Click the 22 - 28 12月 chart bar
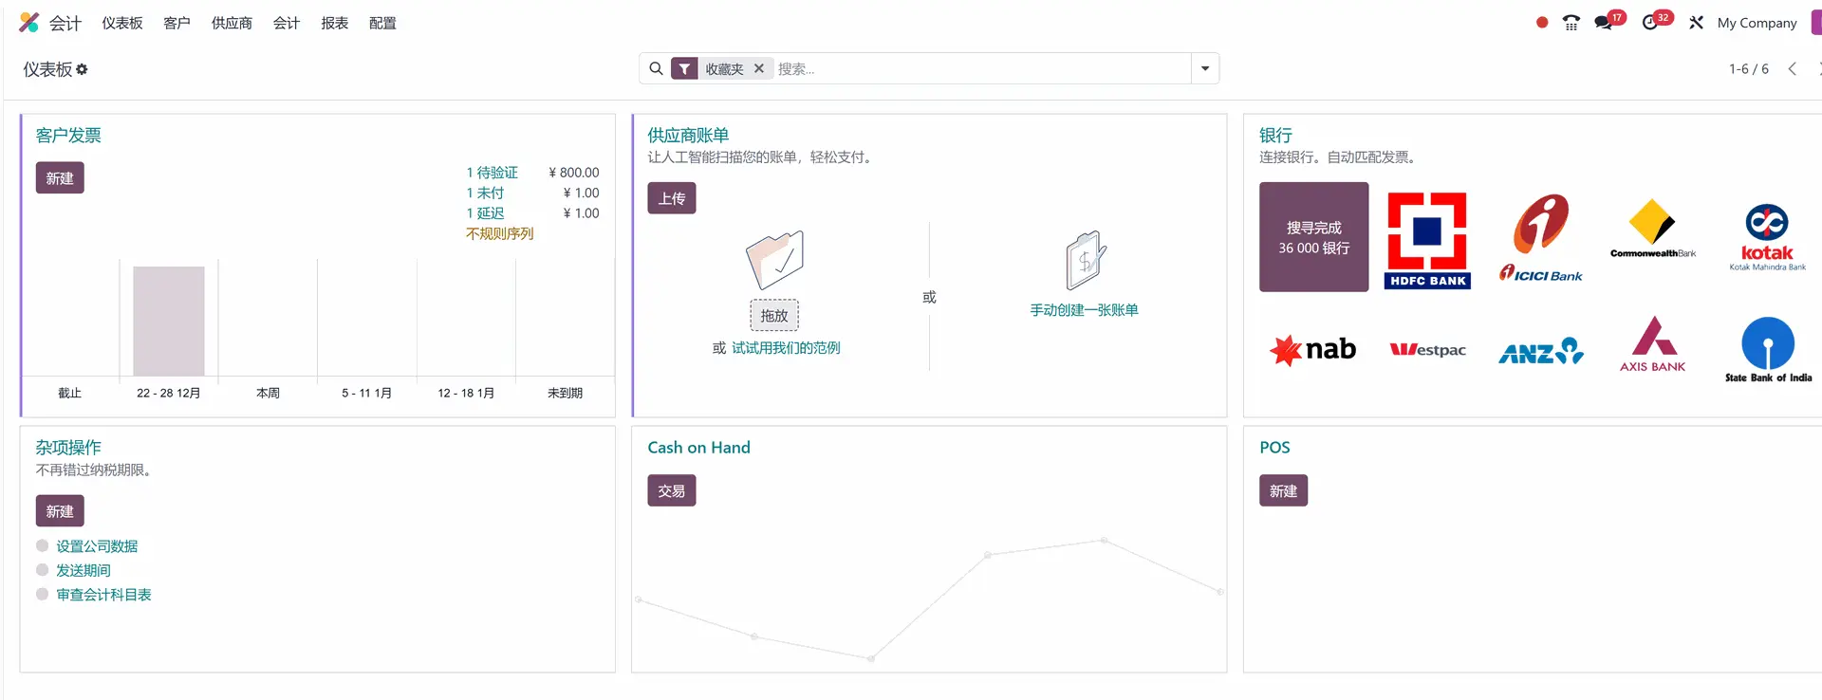This screenshot has width=1822, height=700. click(x=169, y=321)
